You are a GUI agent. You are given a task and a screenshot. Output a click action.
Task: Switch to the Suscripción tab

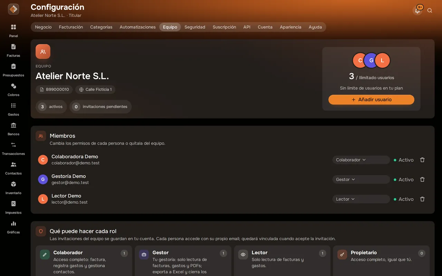(x=224, y=27)
